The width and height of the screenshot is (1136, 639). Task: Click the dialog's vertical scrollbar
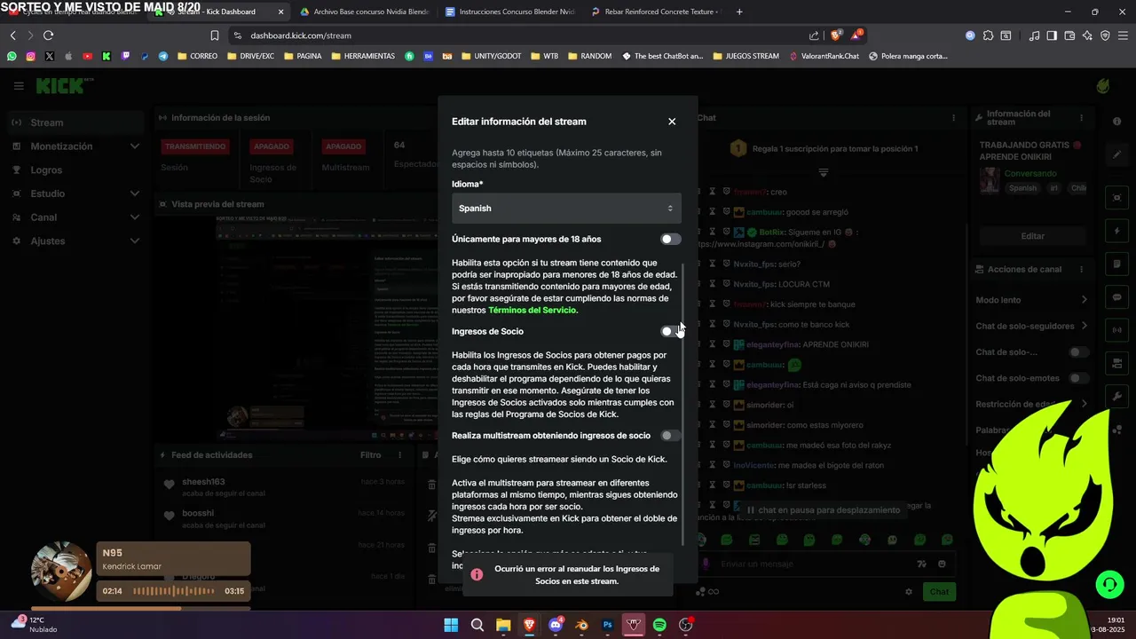683,404
